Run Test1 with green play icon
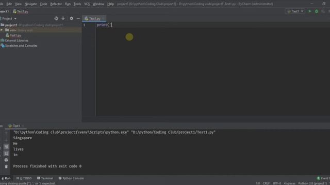 coord(310,11)
